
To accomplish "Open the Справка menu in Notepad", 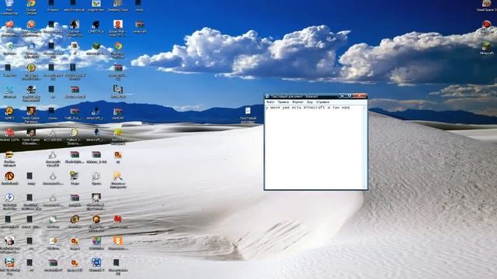I will pos(323,102).
